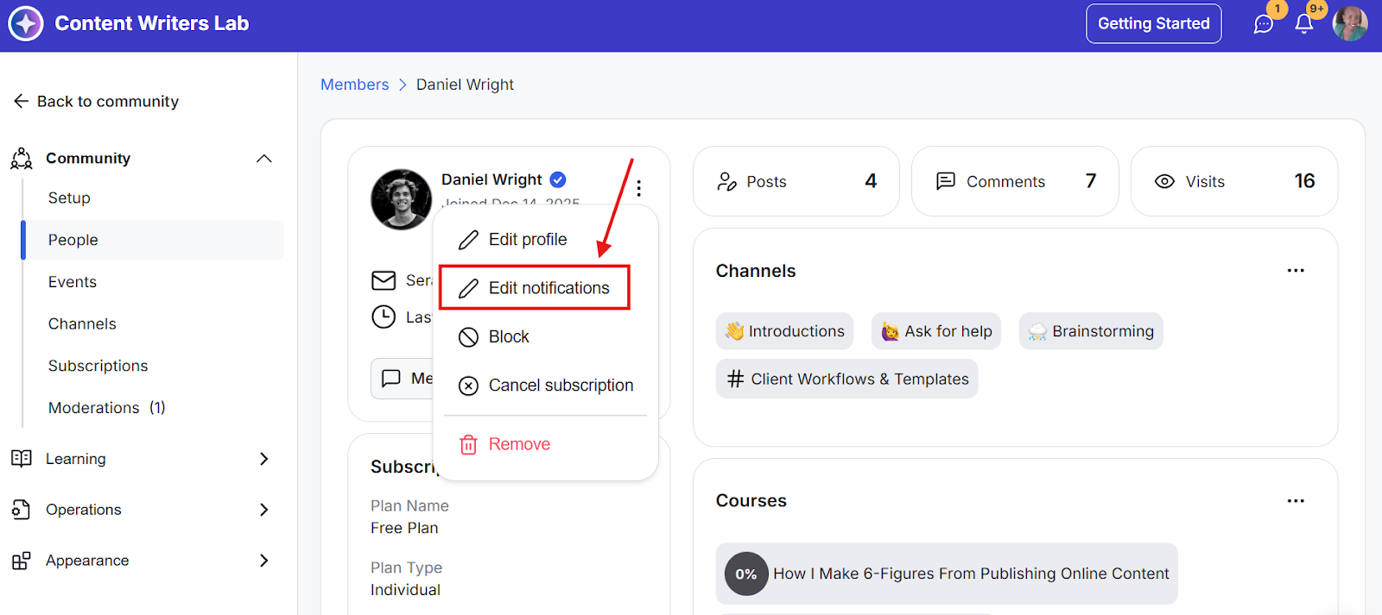Click the pencil icon beside Edit profile

(468, 240)
